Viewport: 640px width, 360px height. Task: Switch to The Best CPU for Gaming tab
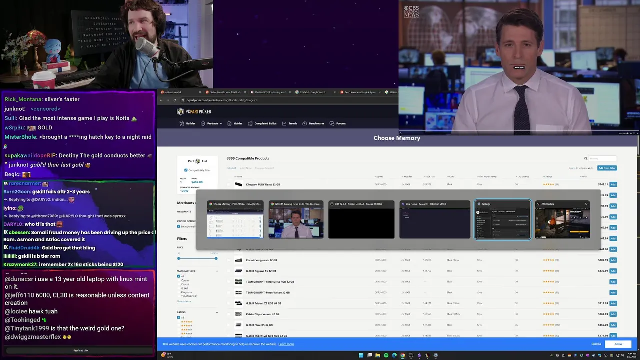click(270, 92)
